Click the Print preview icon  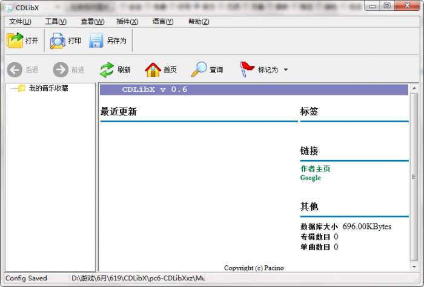58,40
